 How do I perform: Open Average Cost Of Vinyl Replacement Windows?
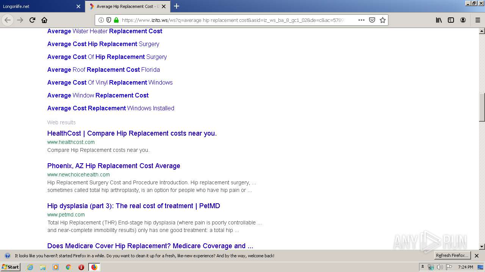110,82
